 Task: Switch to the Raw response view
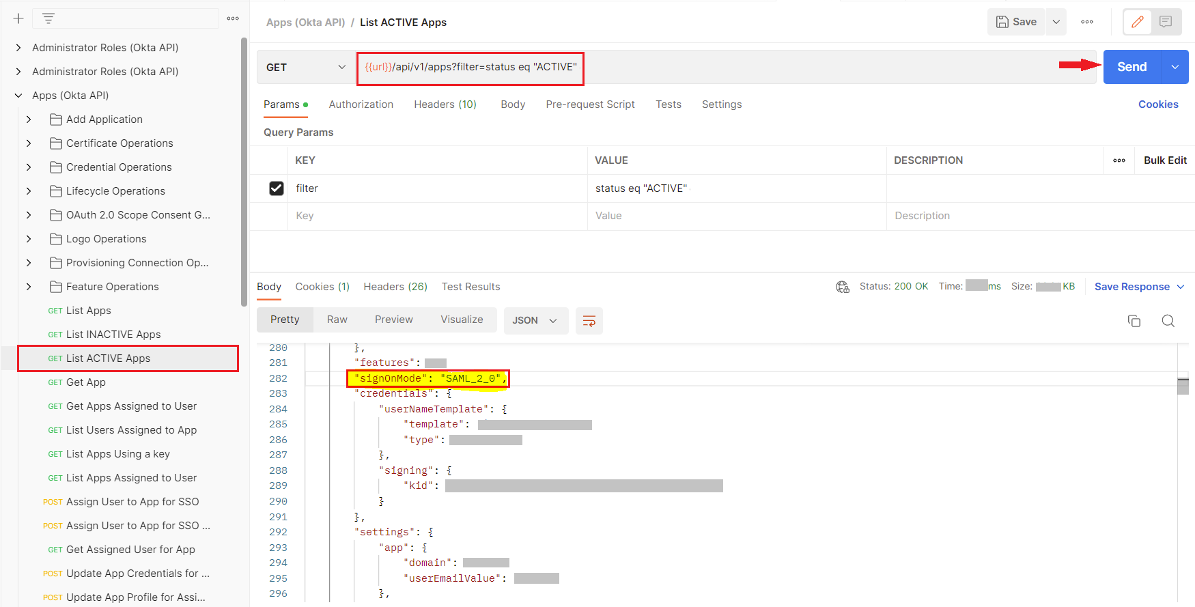tap(337, 320)
